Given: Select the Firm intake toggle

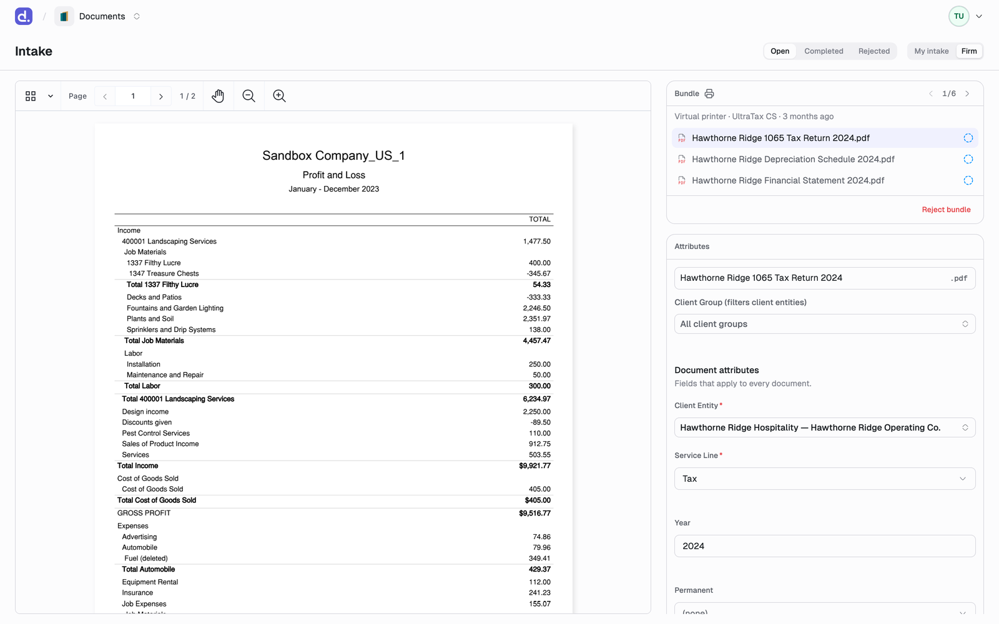Looking at the screenshot, I should (969, 51).
